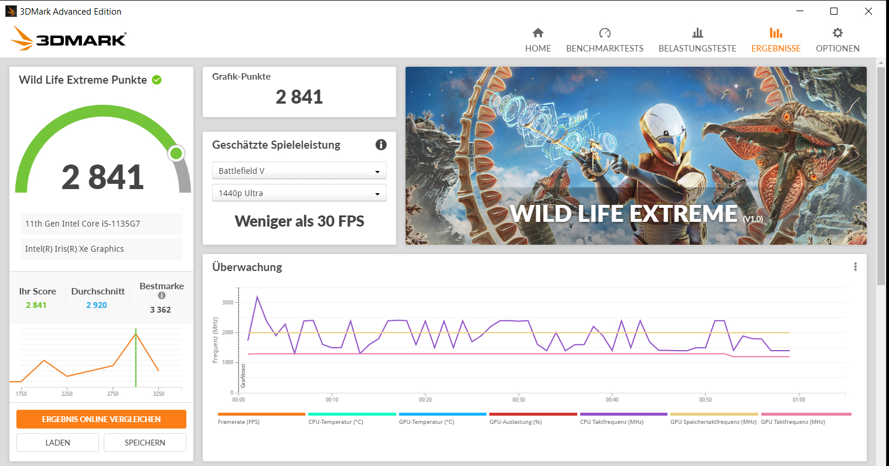
Task: Toggle CPU Taktfrequenz (MHz) legend series
Action: 624,419
